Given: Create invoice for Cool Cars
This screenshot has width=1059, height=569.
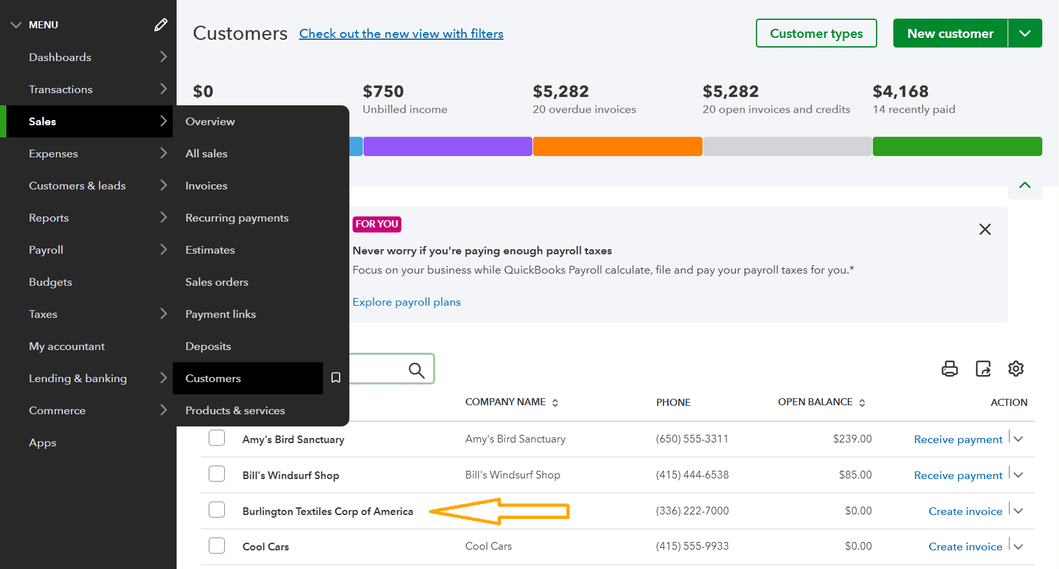Looking at the screenshot, I should tap(965, 547).
